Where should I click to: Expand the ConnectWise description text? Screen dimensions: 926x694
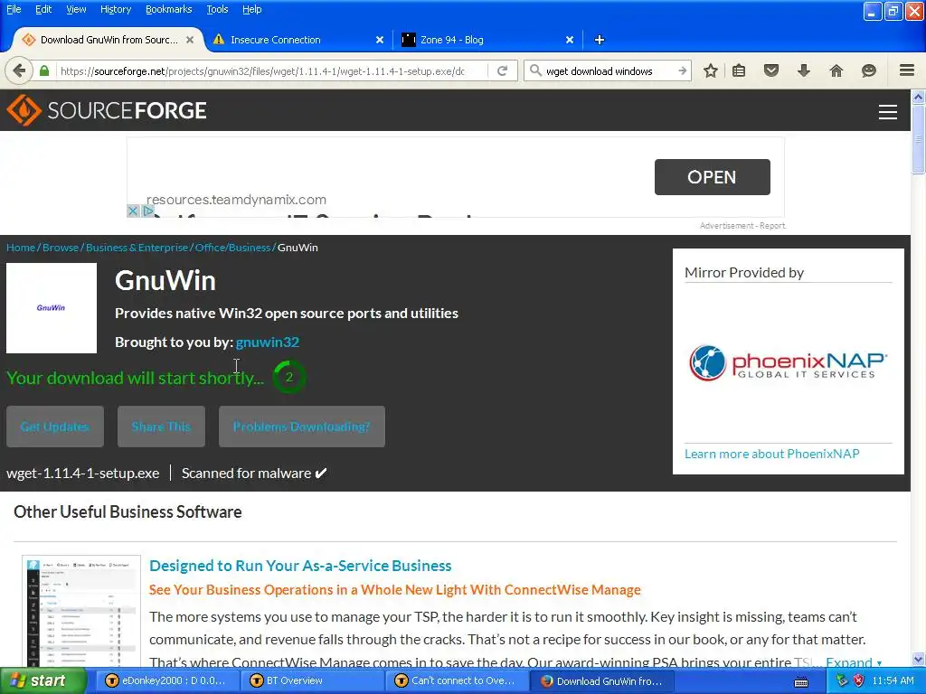click(x=854, y=662)
